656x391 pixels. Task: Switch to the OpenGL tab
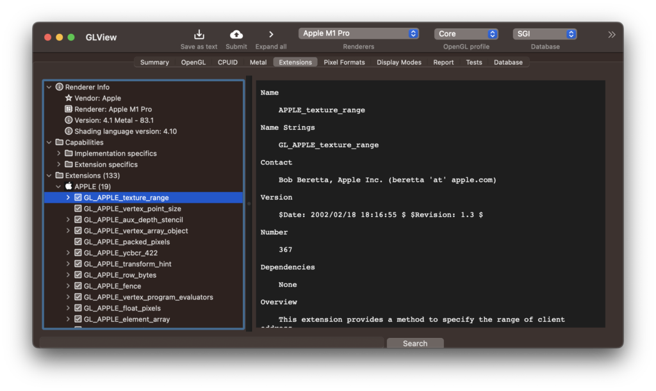tap(193, 62)
